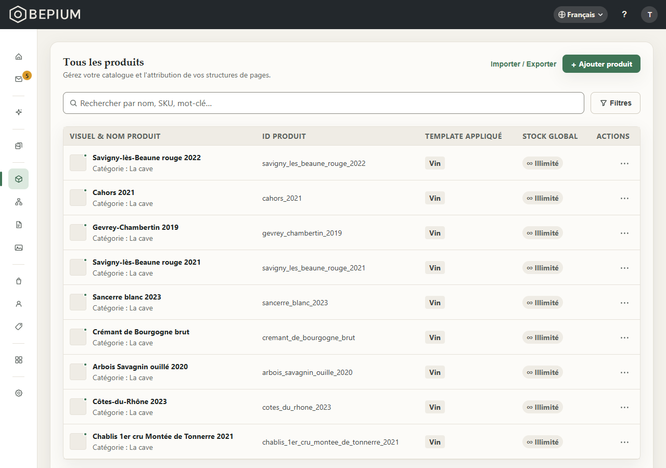Open the Importer / Exporter link
This screenshot has width=666, height=468.
523,64
